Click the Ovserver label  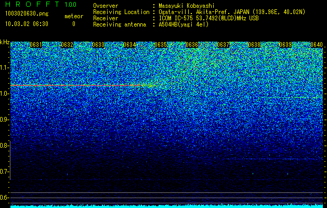click(x=106, y=6)
